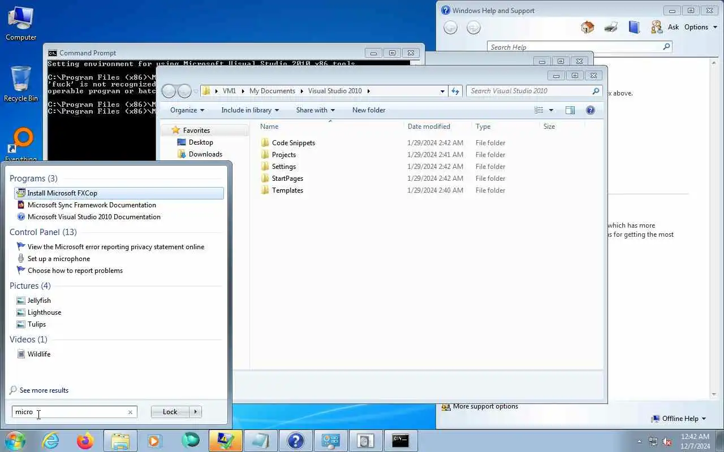Click the Search Help magnifier icon
Screen dimensions: 724x452
click(666, 47)
